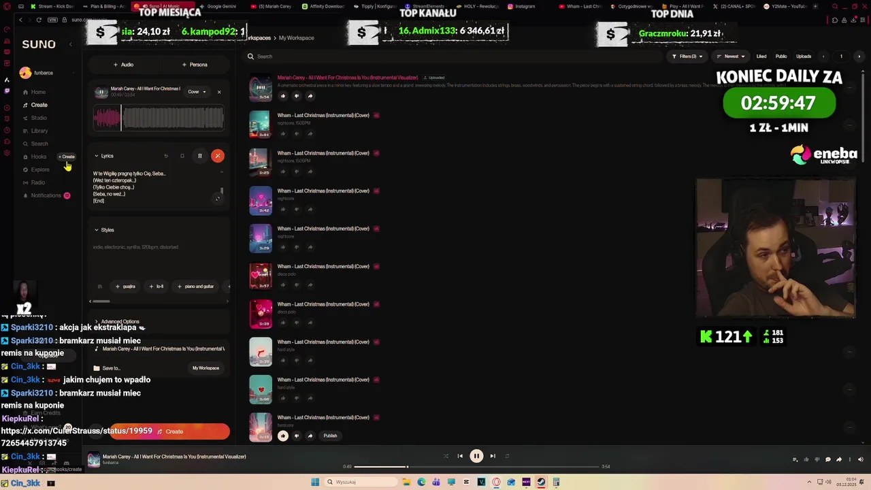
Task: Go to the previous page of songs
Action: pos(823,56)
